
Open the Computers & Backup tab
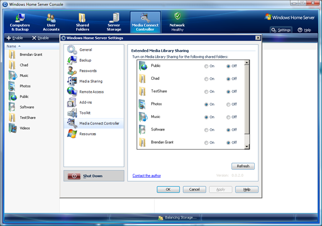coord(20,22)
